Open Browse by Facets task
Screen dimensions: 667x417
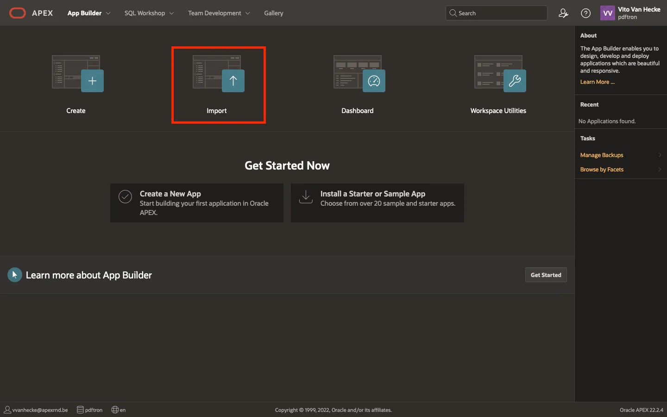tap(602, 170)
